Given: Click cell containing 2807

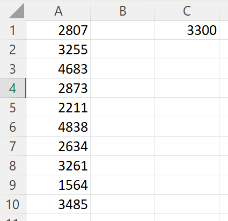Looking at the screenshot, I should (x=58, y=30).
